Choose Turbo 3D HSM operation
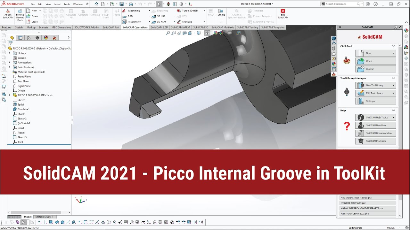Image resolution: width=410 pixels, height=230 pixels. (188, 11)
